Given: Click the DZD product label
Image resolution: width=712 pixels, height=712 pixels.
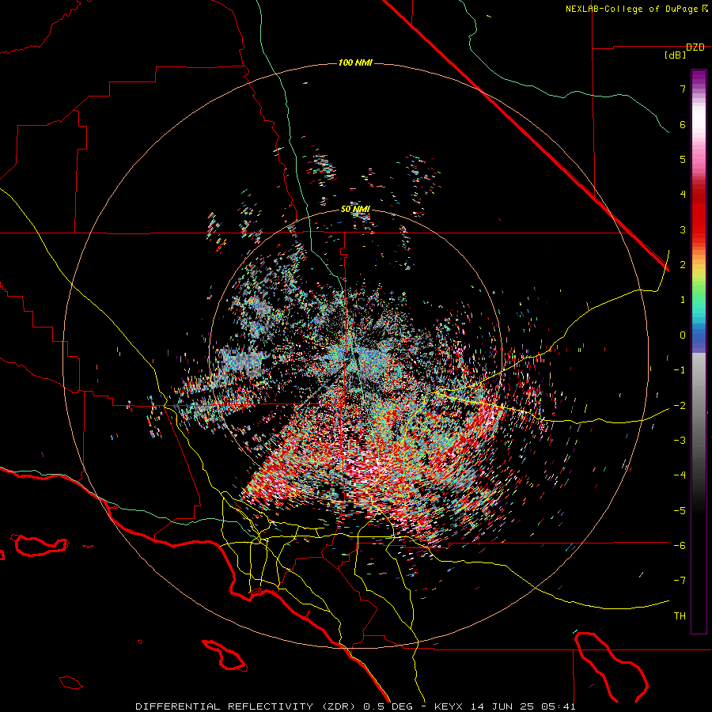Looking at the screenshot, I should pos(695,47).
